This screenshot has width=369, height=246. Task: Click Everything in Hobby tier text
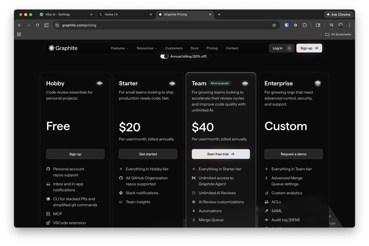147,169
